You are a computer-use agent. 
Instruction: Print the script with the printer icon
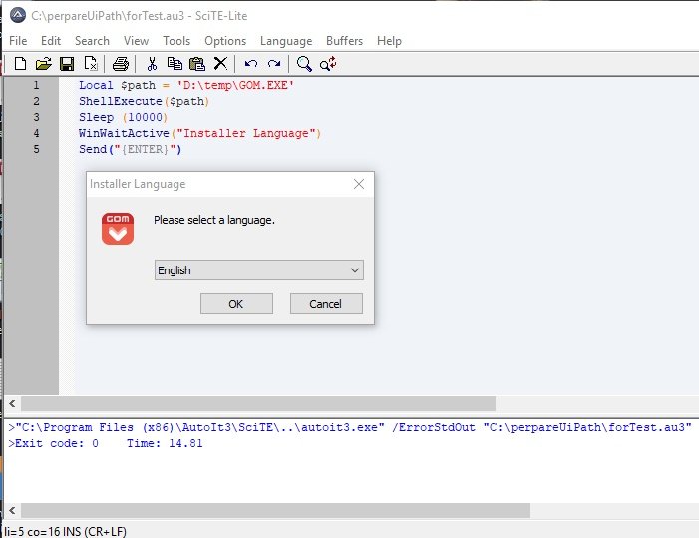[x=121, y=64]
